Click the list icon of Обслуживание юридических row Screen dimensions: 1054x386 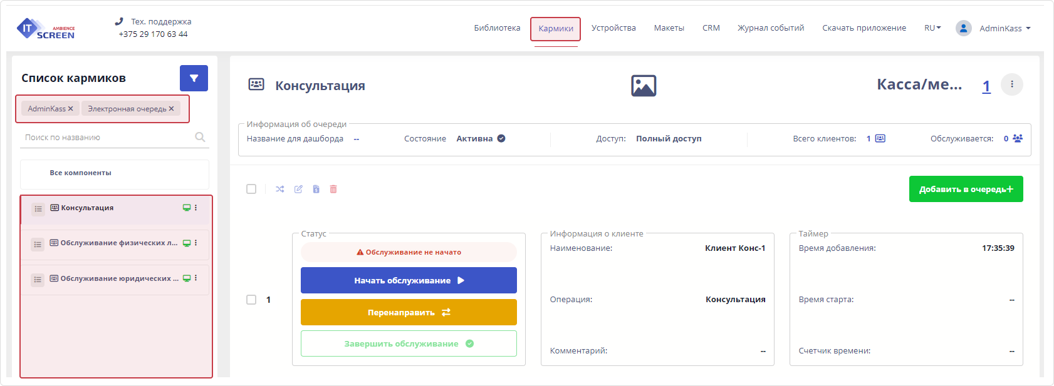pos(38,280)
